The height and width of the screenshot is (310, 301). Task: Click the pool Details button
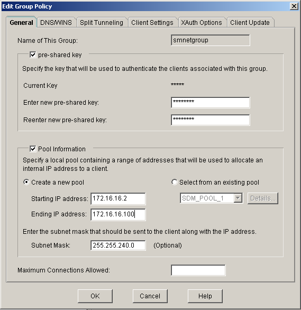click(x=263, y=198)
